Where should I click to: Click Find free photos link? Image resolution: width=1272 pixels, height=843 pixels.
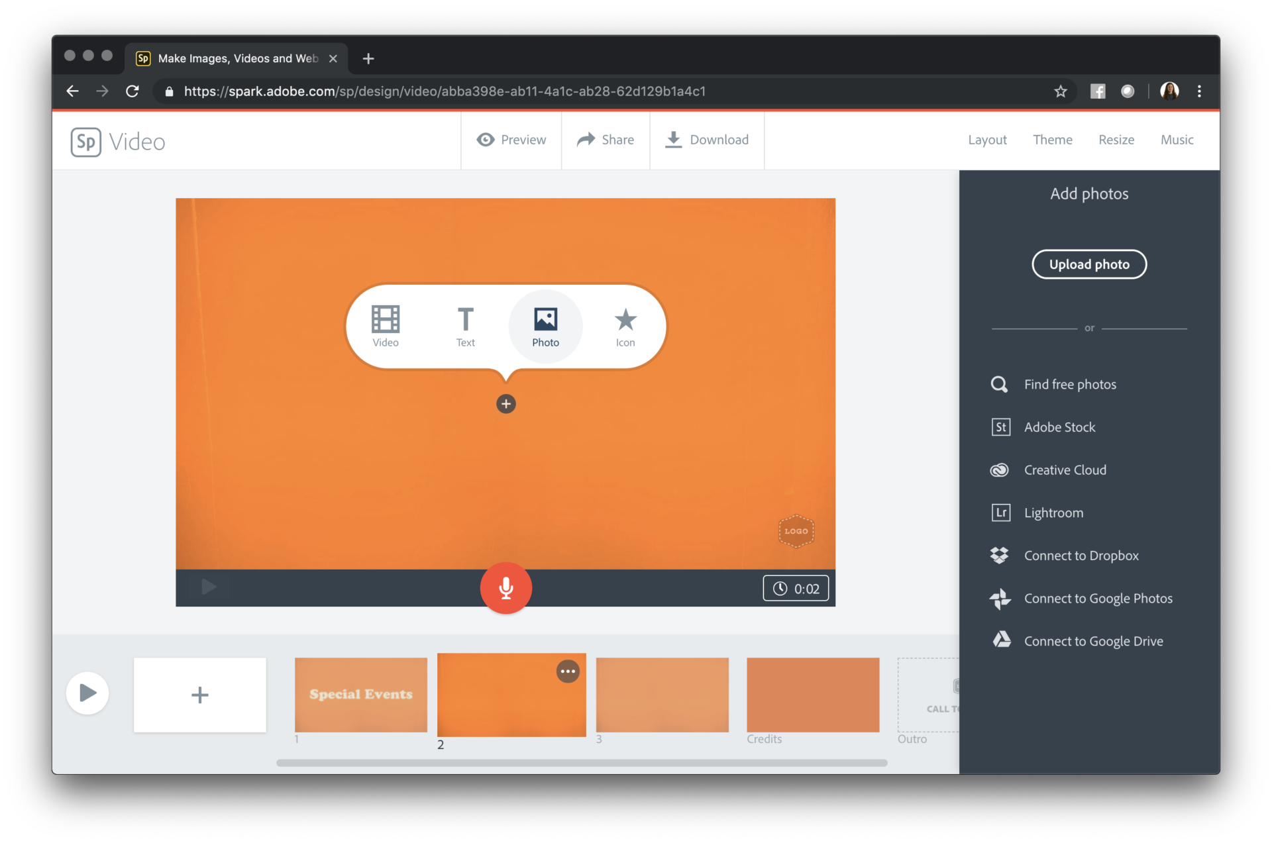pyautogui.click(x=1069, y=384)
